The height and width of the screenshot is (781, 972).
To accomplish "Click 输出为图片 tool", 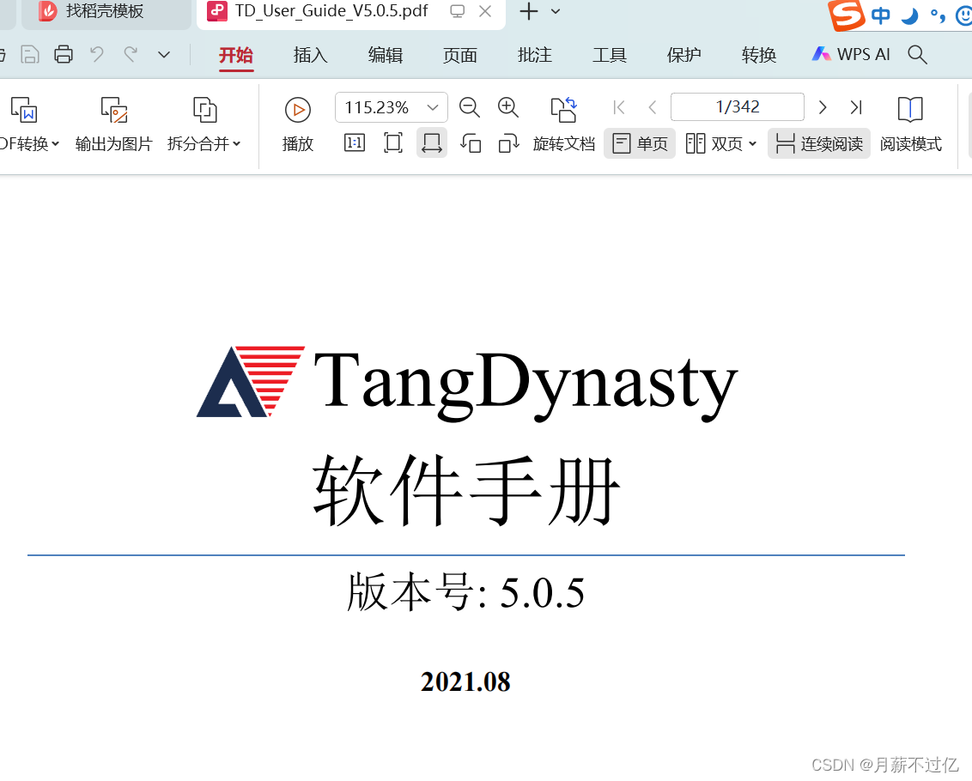I will [x=114, y=124].
